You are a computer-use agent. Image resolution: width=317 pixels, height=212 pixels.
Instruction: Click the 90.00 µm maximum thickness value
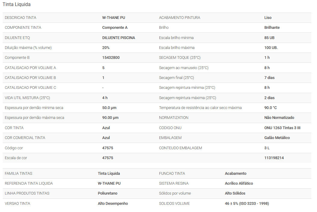110,118
